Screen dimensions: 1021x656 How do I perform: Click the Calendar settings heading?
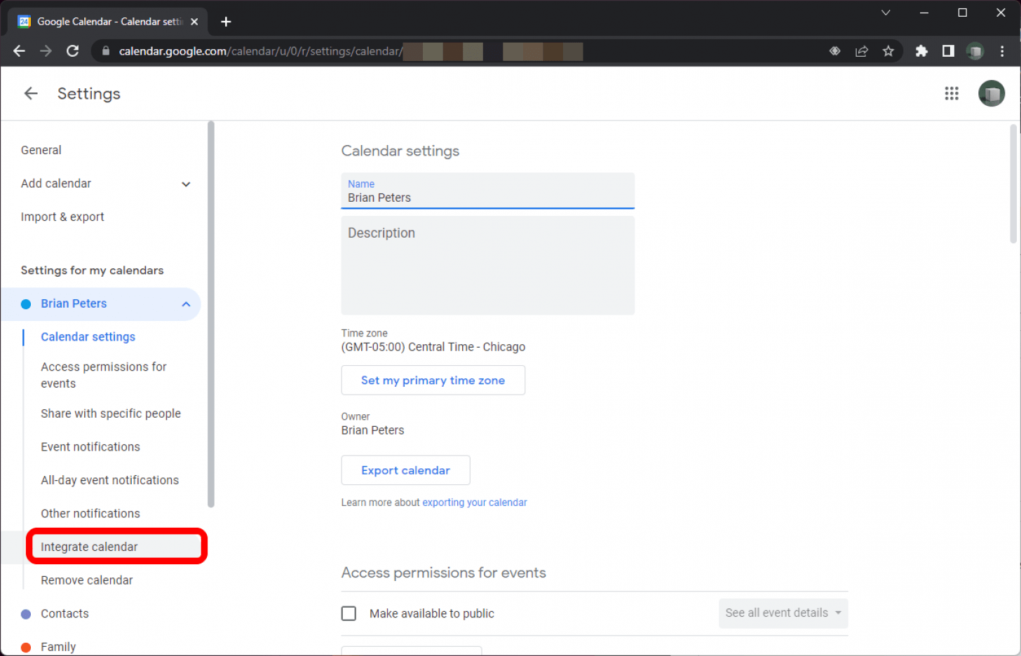click(x=400, y=151)
